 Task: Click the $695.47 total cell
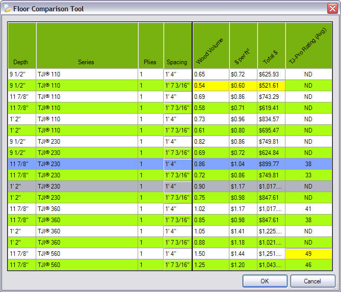pos(271,130)
